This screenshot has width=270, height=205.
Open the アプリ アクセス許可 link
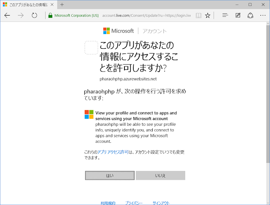113,152
